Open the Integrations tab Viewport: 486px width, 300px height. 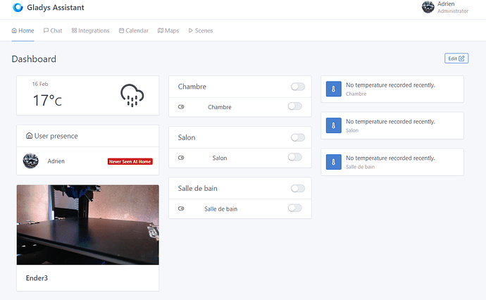point(90,31)
